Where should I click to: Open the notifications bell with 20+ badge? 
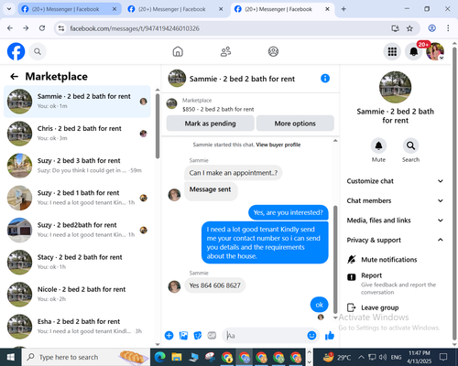[x=413, y=51]
